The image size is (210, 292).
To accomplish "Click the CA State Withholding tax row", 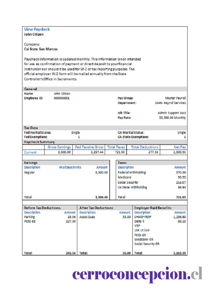I will (152, 187).
